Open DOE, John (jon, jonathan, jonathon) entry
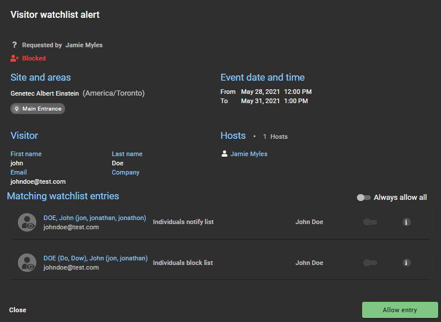Image resolution: width=441 pixels, height=322 pixels. pos(94,218)
